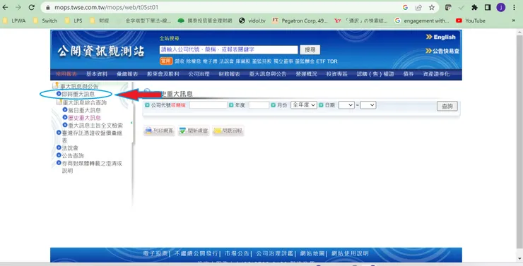Open the purple 'j' profile avatar
This screenshot has width=523, height=266.
pos(501,7)
